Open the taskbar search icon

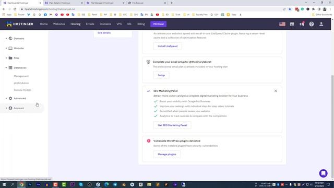click(13, 184)
